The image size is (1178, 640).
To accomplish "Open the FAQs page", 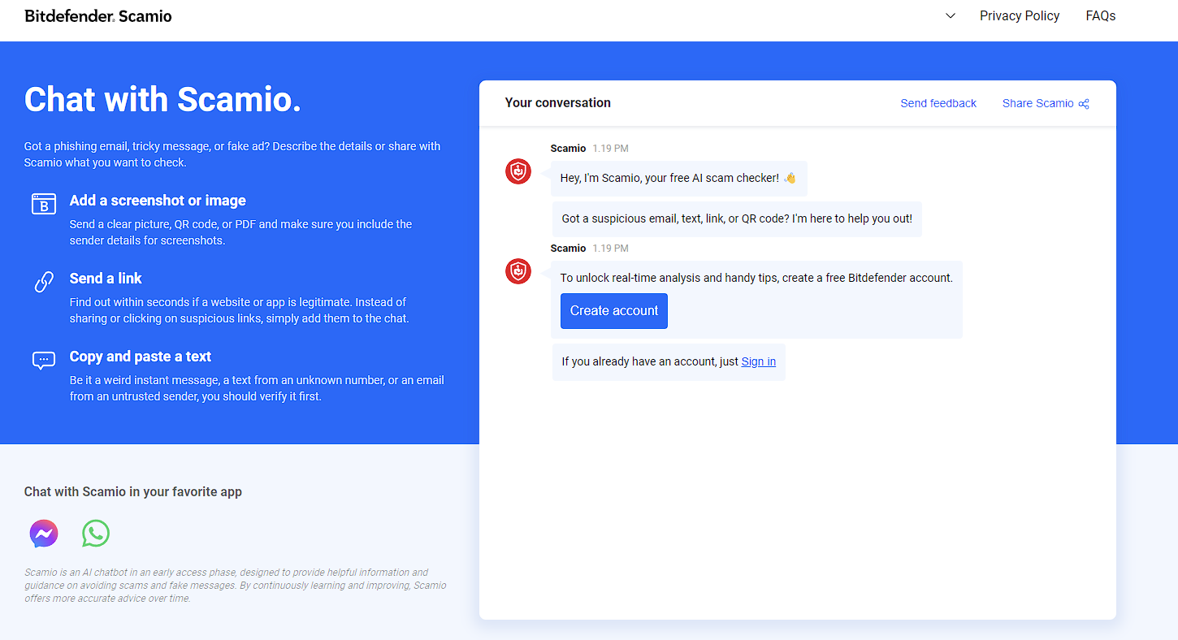I will 1101,16.
